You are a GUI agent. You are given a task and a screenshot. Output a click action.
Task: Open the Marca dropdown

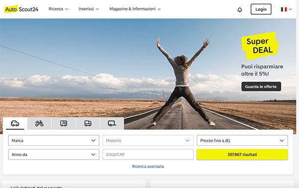(53, 141)
